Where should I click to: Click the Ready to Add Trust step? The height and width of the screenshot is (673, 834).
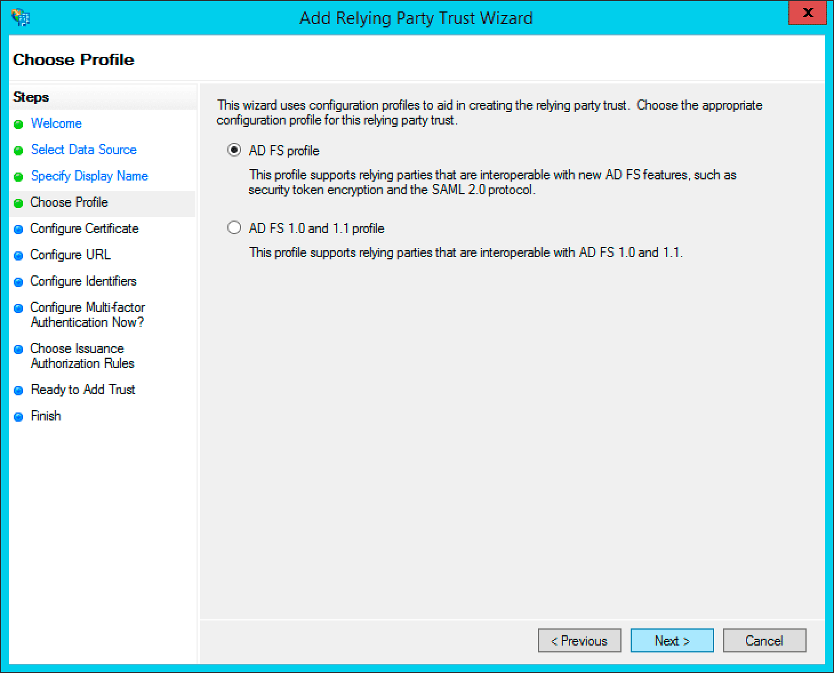(82, 390)
